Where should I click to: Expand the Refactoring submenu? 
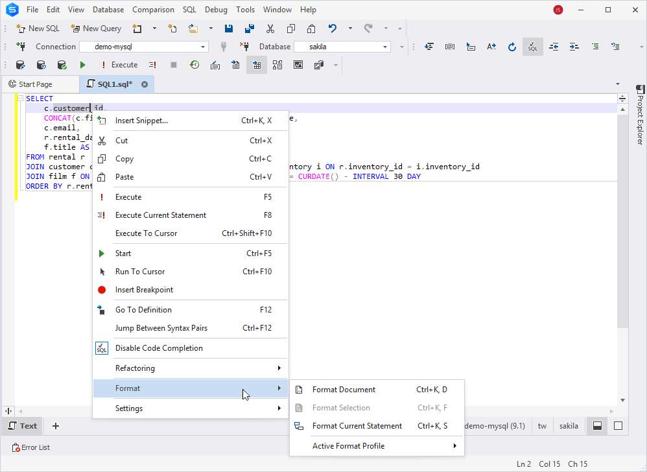point(190,368)
